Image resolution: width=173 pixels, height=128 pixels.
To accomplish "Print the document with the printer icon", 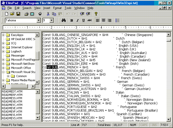I will point(26,14).
